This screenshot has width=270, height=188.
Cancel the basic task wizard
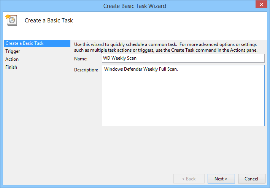[x=251, y=179]
